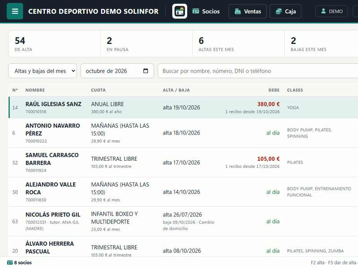Click the YOGA class cell
The height and width of the screenshot is (268, 358).
pyautogui.click(x=293, y=108)
